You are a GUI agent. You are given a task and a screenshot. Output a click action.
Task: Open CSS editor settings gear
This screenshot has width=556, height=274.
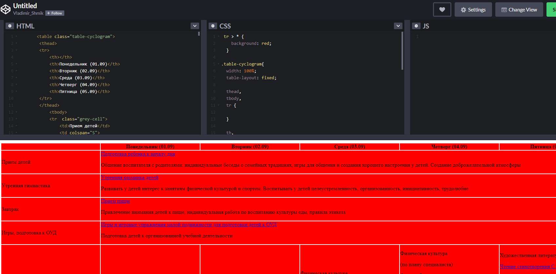pos(213,26)
